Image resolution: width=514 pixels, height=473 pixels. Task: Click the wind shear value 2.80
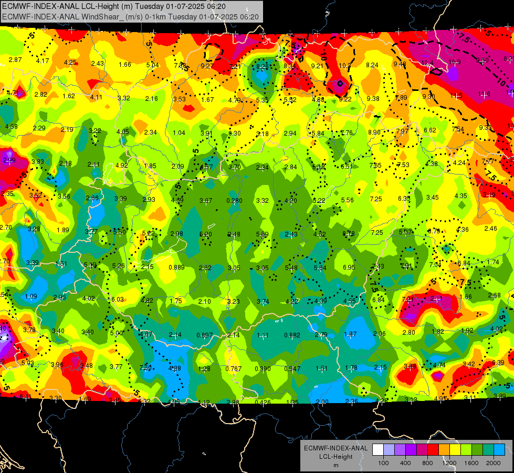409,333
